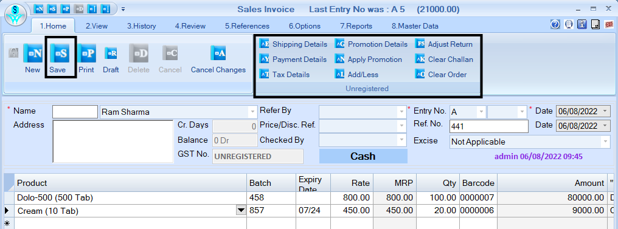This screenshot has height=229, width=618.
Task: Click the Cash payment mode button
Action: pyautogui.click(x=363, y=156)
